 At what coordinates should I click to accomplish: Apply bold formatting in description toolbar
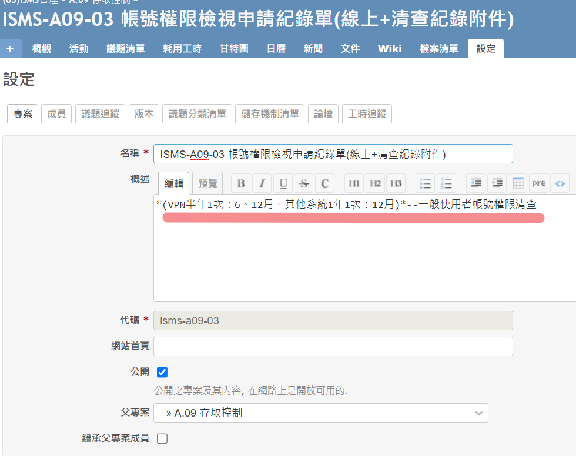coord(240,183)
